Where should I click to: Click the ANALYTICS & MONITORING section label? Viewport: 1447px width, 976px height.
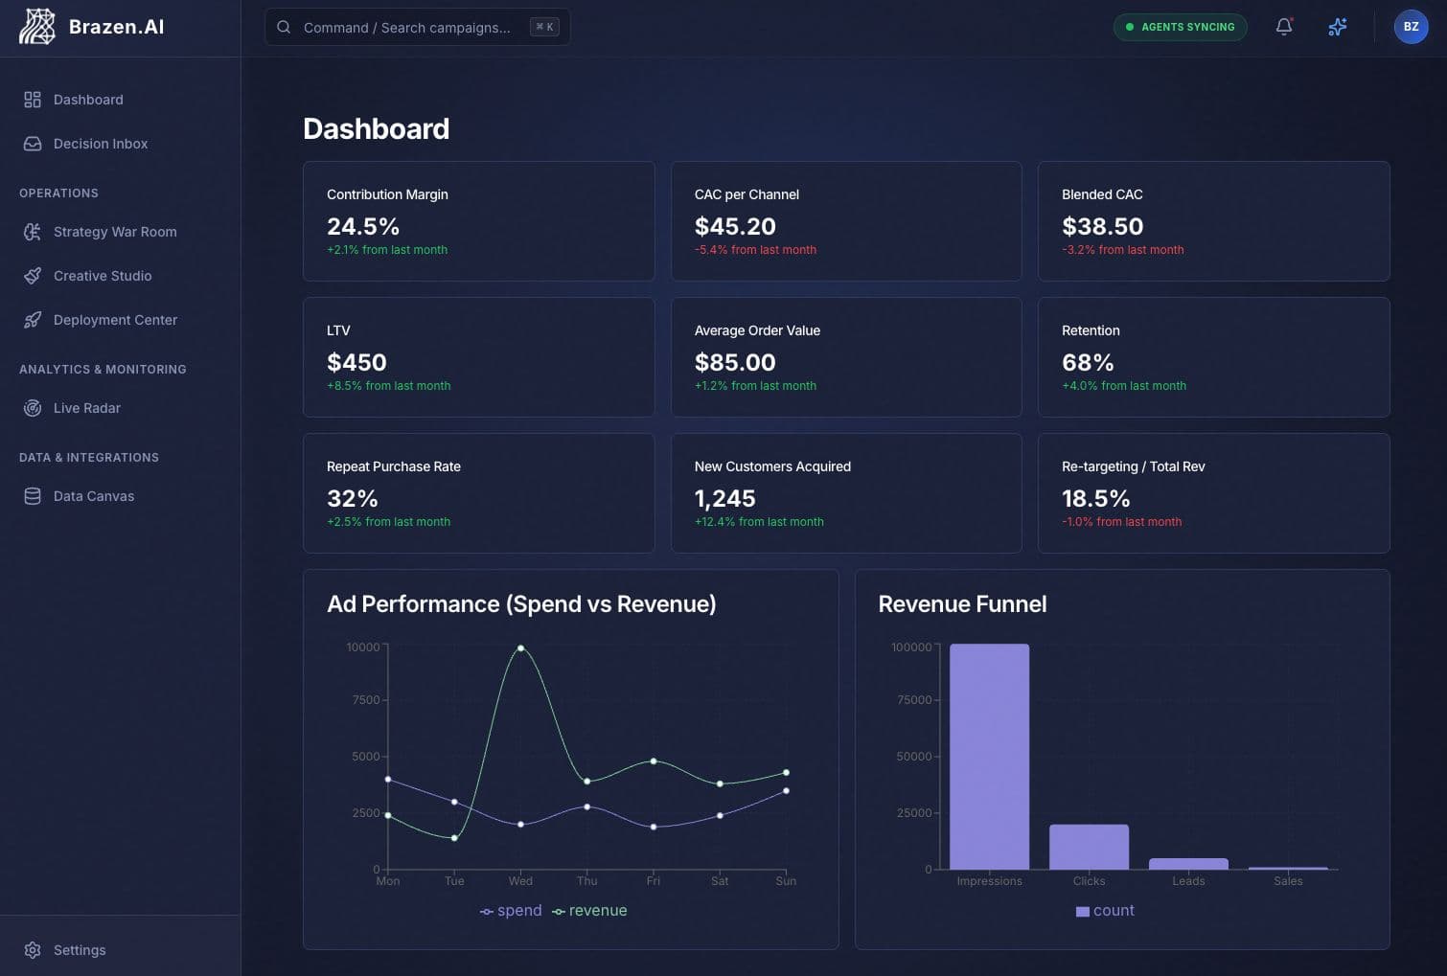click(x=103, y=370)
